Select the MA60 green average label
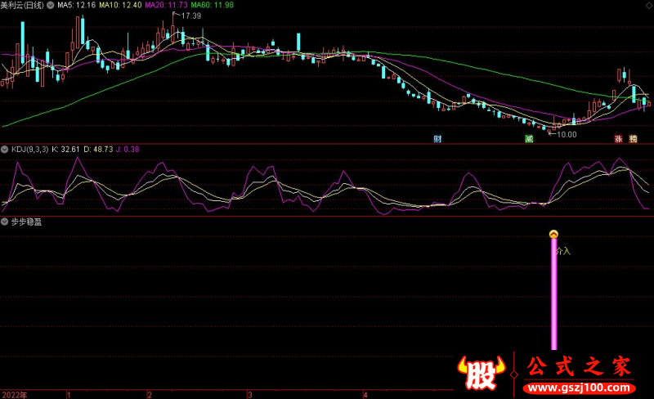654x399 pixels. click(213, 5)
